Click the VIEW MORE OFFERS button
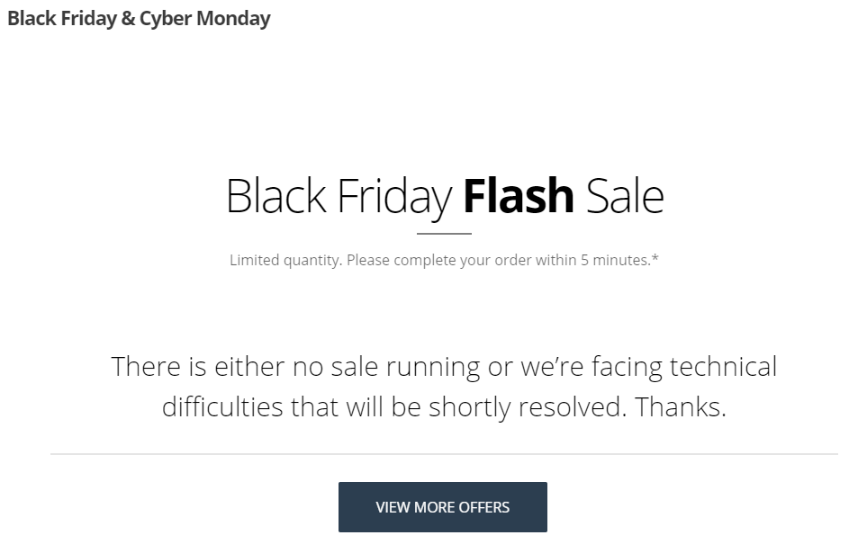 pyautogui.click(x=442, y=507)
